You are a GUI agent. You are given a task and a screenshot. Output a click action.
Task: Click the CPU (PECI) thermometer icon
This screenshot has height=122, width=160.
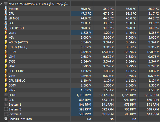click(x=6, y=28)
